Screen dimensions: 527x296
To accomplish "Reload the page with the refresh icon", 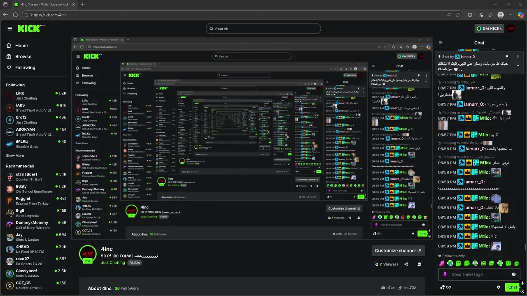I will pos(15,15).
